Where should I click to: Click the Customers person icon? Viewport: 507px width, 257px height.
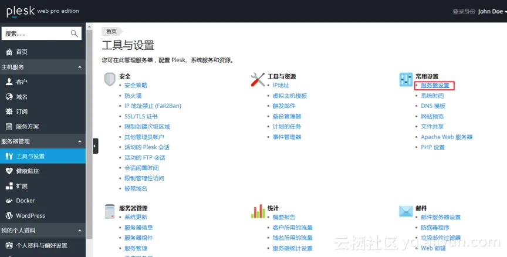tap(9, 82)
